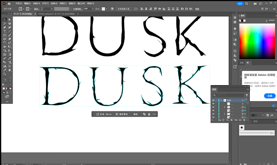Click the Layers panel search field
277x165 pixels.
(228, 95)
